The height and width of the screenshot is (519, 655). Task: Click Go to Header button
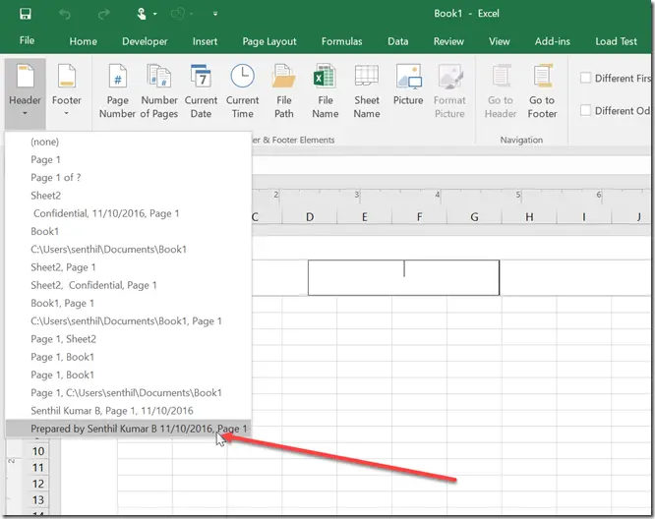coord(501,91)
